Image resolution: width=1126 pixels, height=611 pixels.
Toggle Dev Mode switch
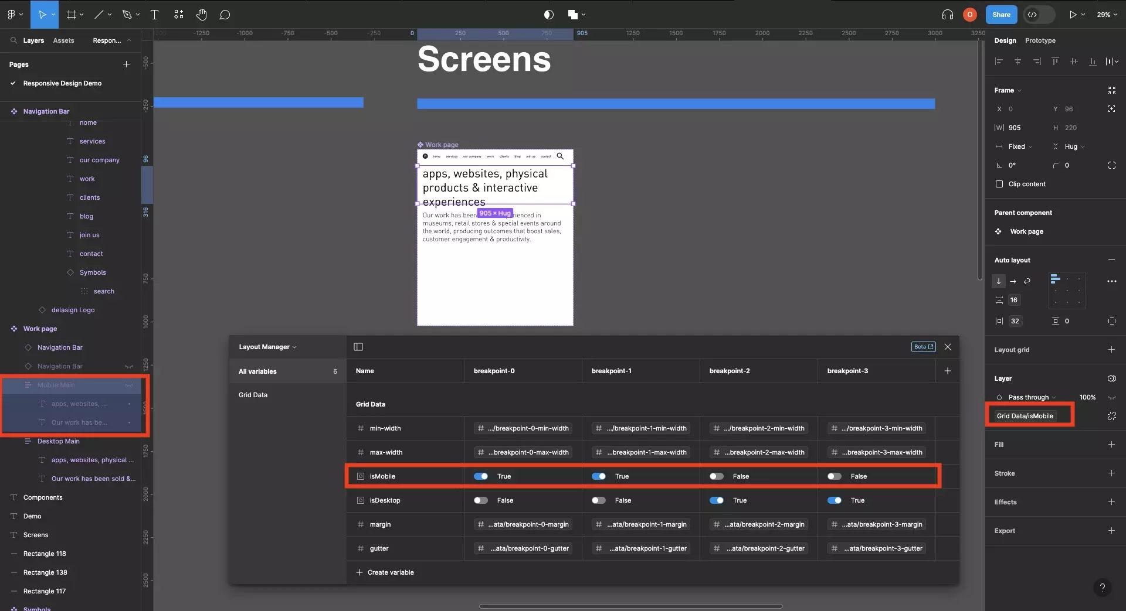tap(1039, 15)
